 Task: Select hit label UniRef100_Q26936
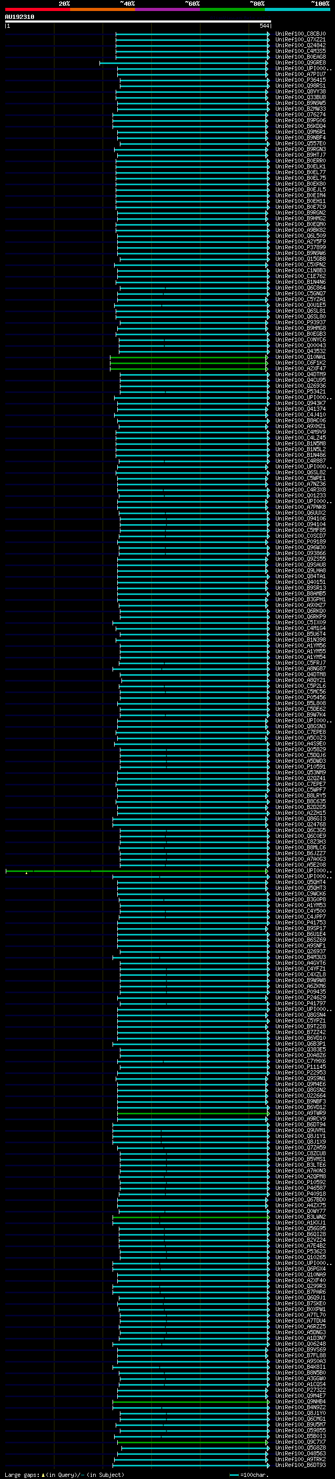[x=300, y=385]
